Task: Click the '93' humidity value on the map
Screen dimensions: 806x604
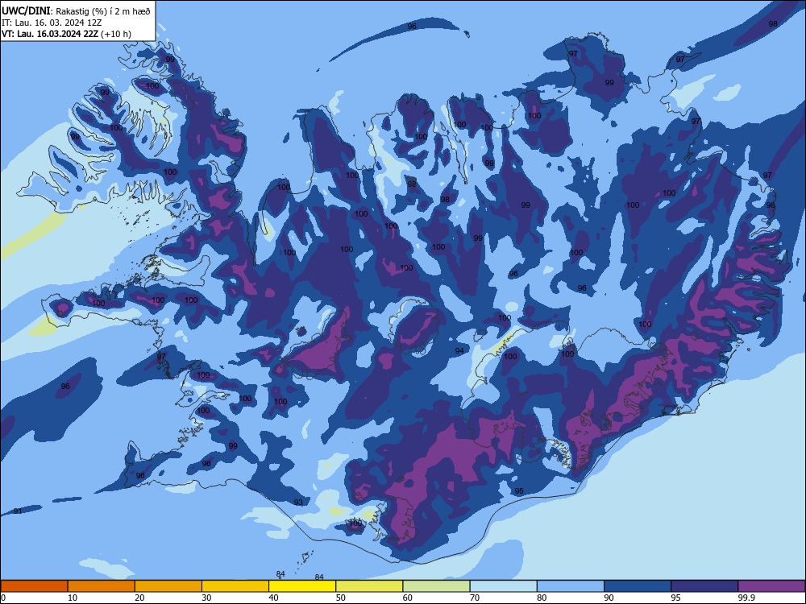Action: point(298,503)
